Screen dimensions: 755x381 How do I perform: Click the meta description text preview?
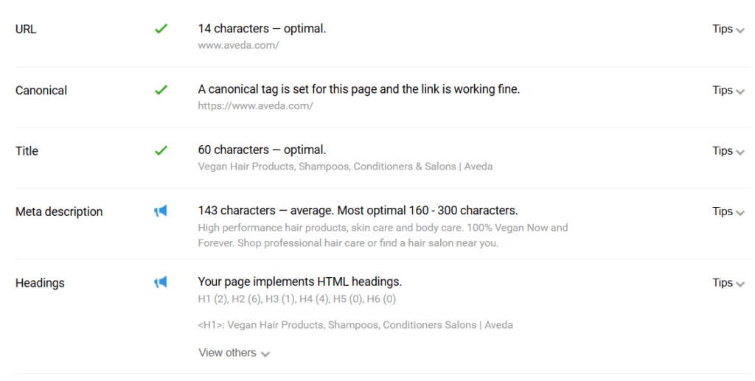point(383,235)
